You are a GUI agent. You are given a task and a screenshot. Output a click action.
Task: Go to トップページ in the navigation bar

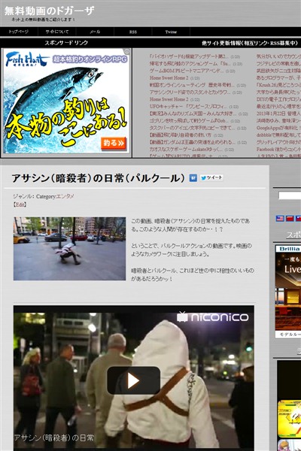pyautogui.click(x=19, y=32)
